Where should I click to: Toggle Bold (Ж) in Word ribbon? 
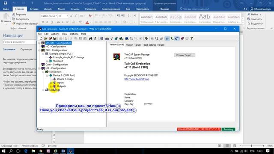43,22
